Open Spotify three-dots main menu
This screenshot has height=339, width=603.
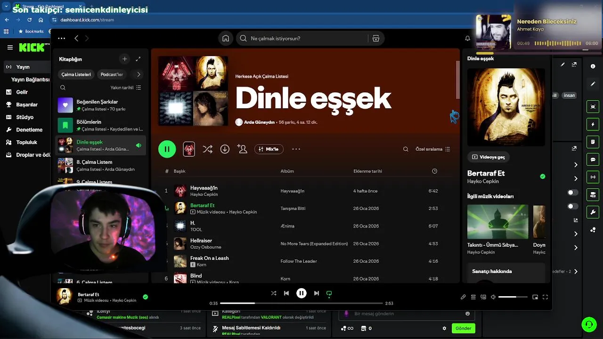61,38
